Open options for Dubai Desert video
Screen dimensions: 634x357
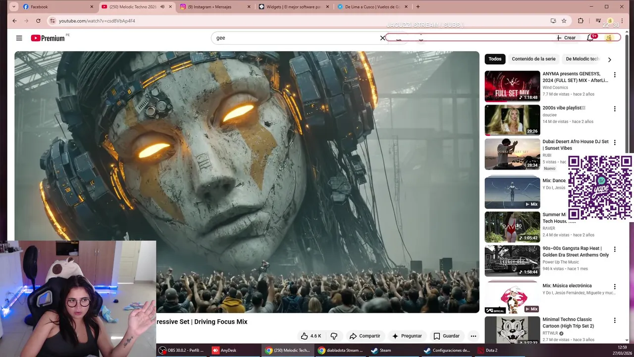point(615,142)
